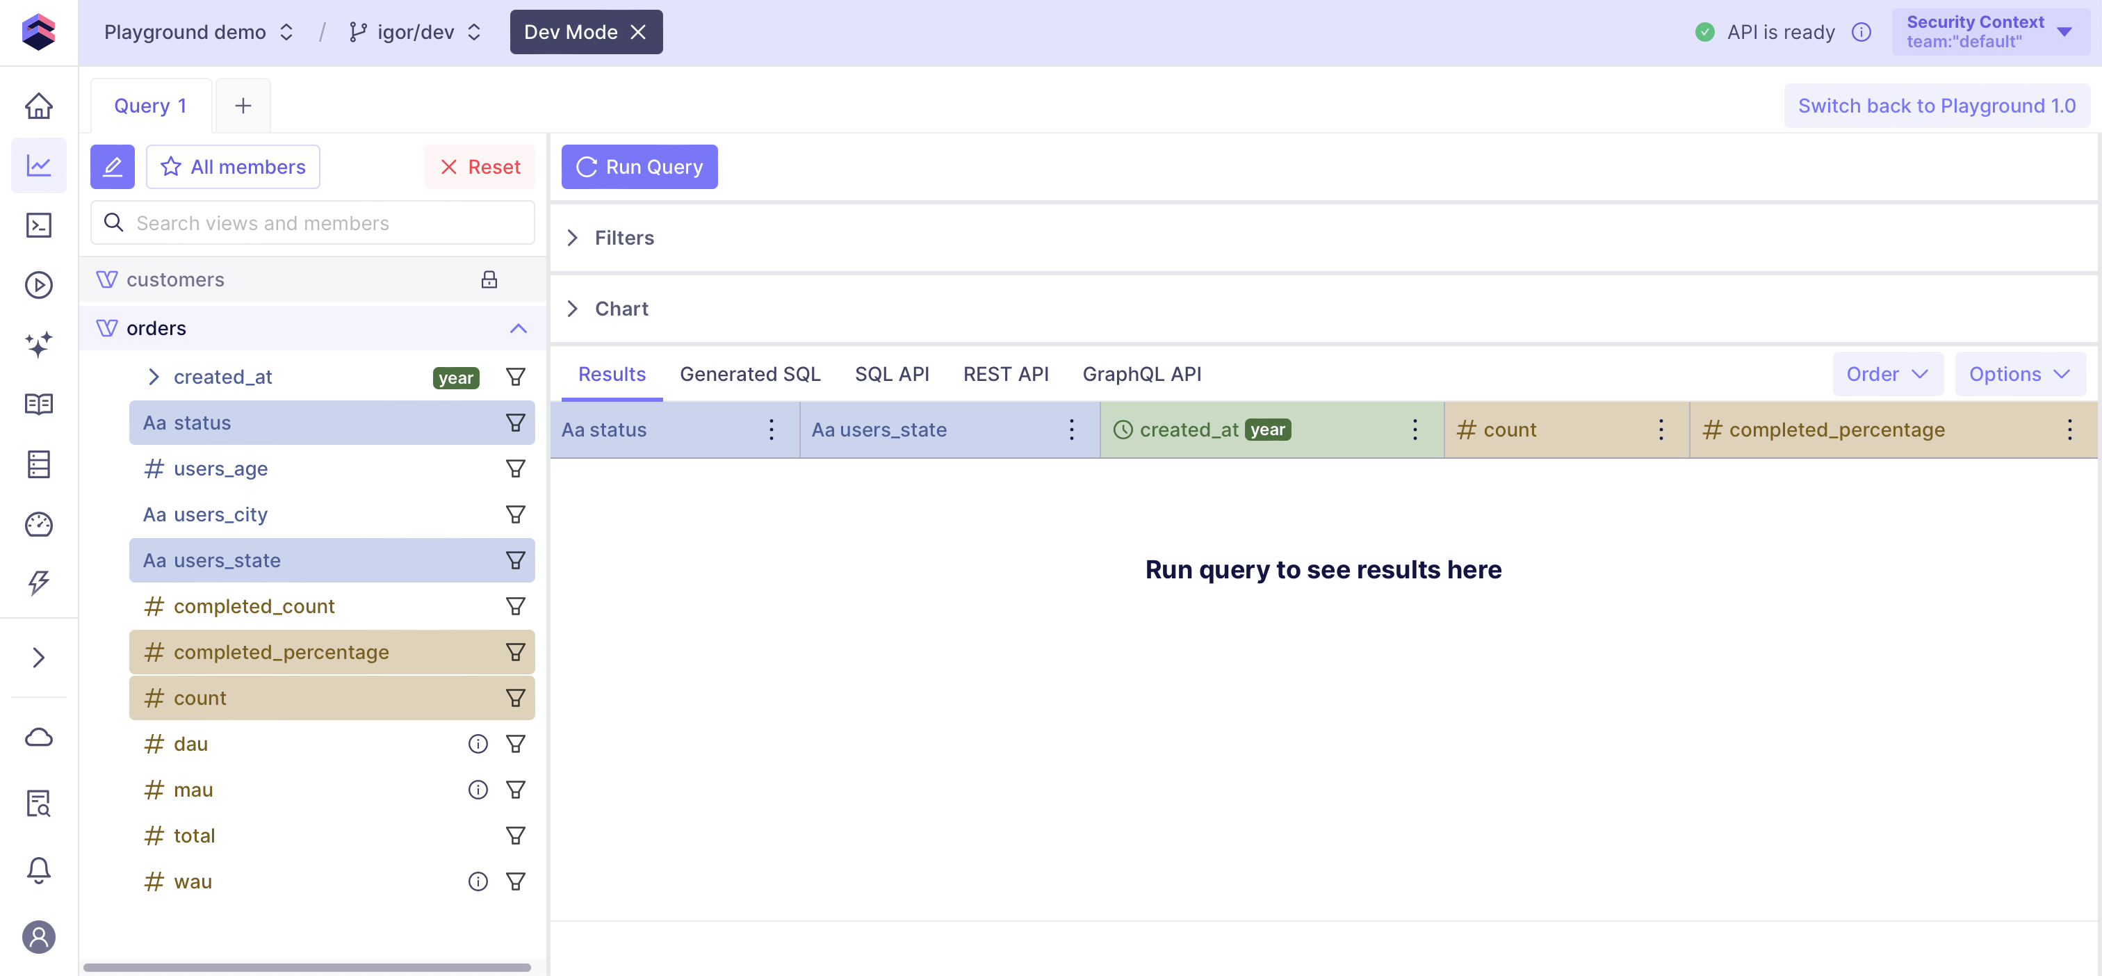Switch to the Generated SQL tab
This screenshot has height=976, width=2102.
(x=749, y=374)
